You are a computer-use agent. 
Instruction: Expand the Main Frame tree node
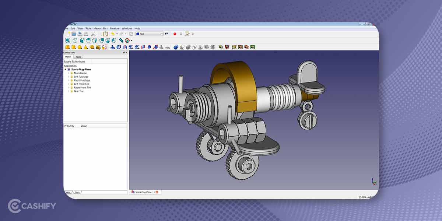69,73
